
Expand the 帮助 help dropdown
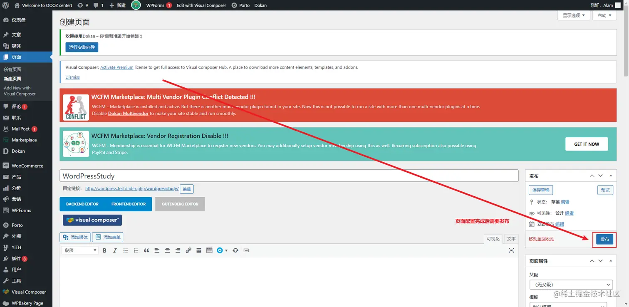click(x=604, y=15)
